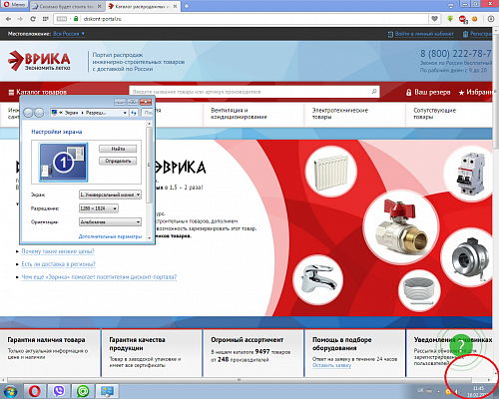Image resolution: width=499 pixels, height=399 pixels.
Task: Open 'Чем ещё «Эврика» помогает посетителям' link
Action: coord(99,277)
